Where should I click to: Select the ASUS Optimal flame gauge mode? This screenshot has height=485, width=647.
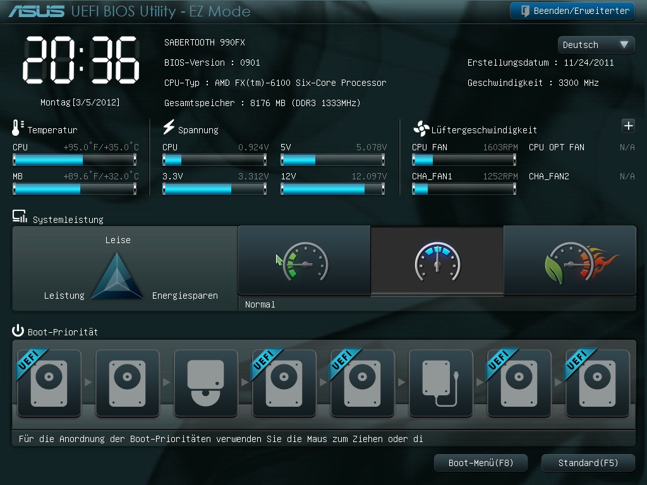point(571,261)
